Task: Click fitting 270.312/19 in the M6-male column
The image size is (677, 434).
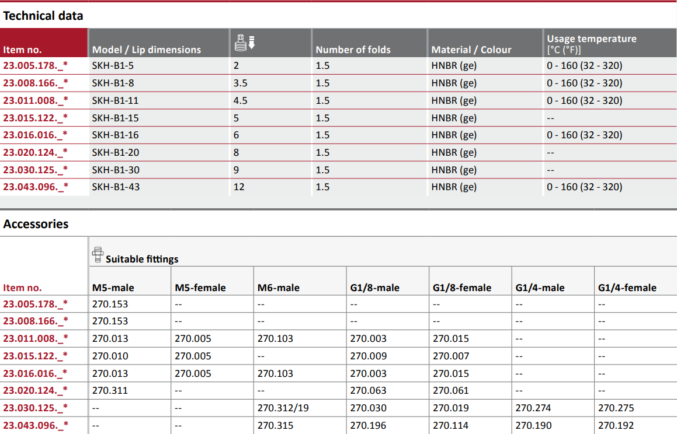Action: (283, 408)
